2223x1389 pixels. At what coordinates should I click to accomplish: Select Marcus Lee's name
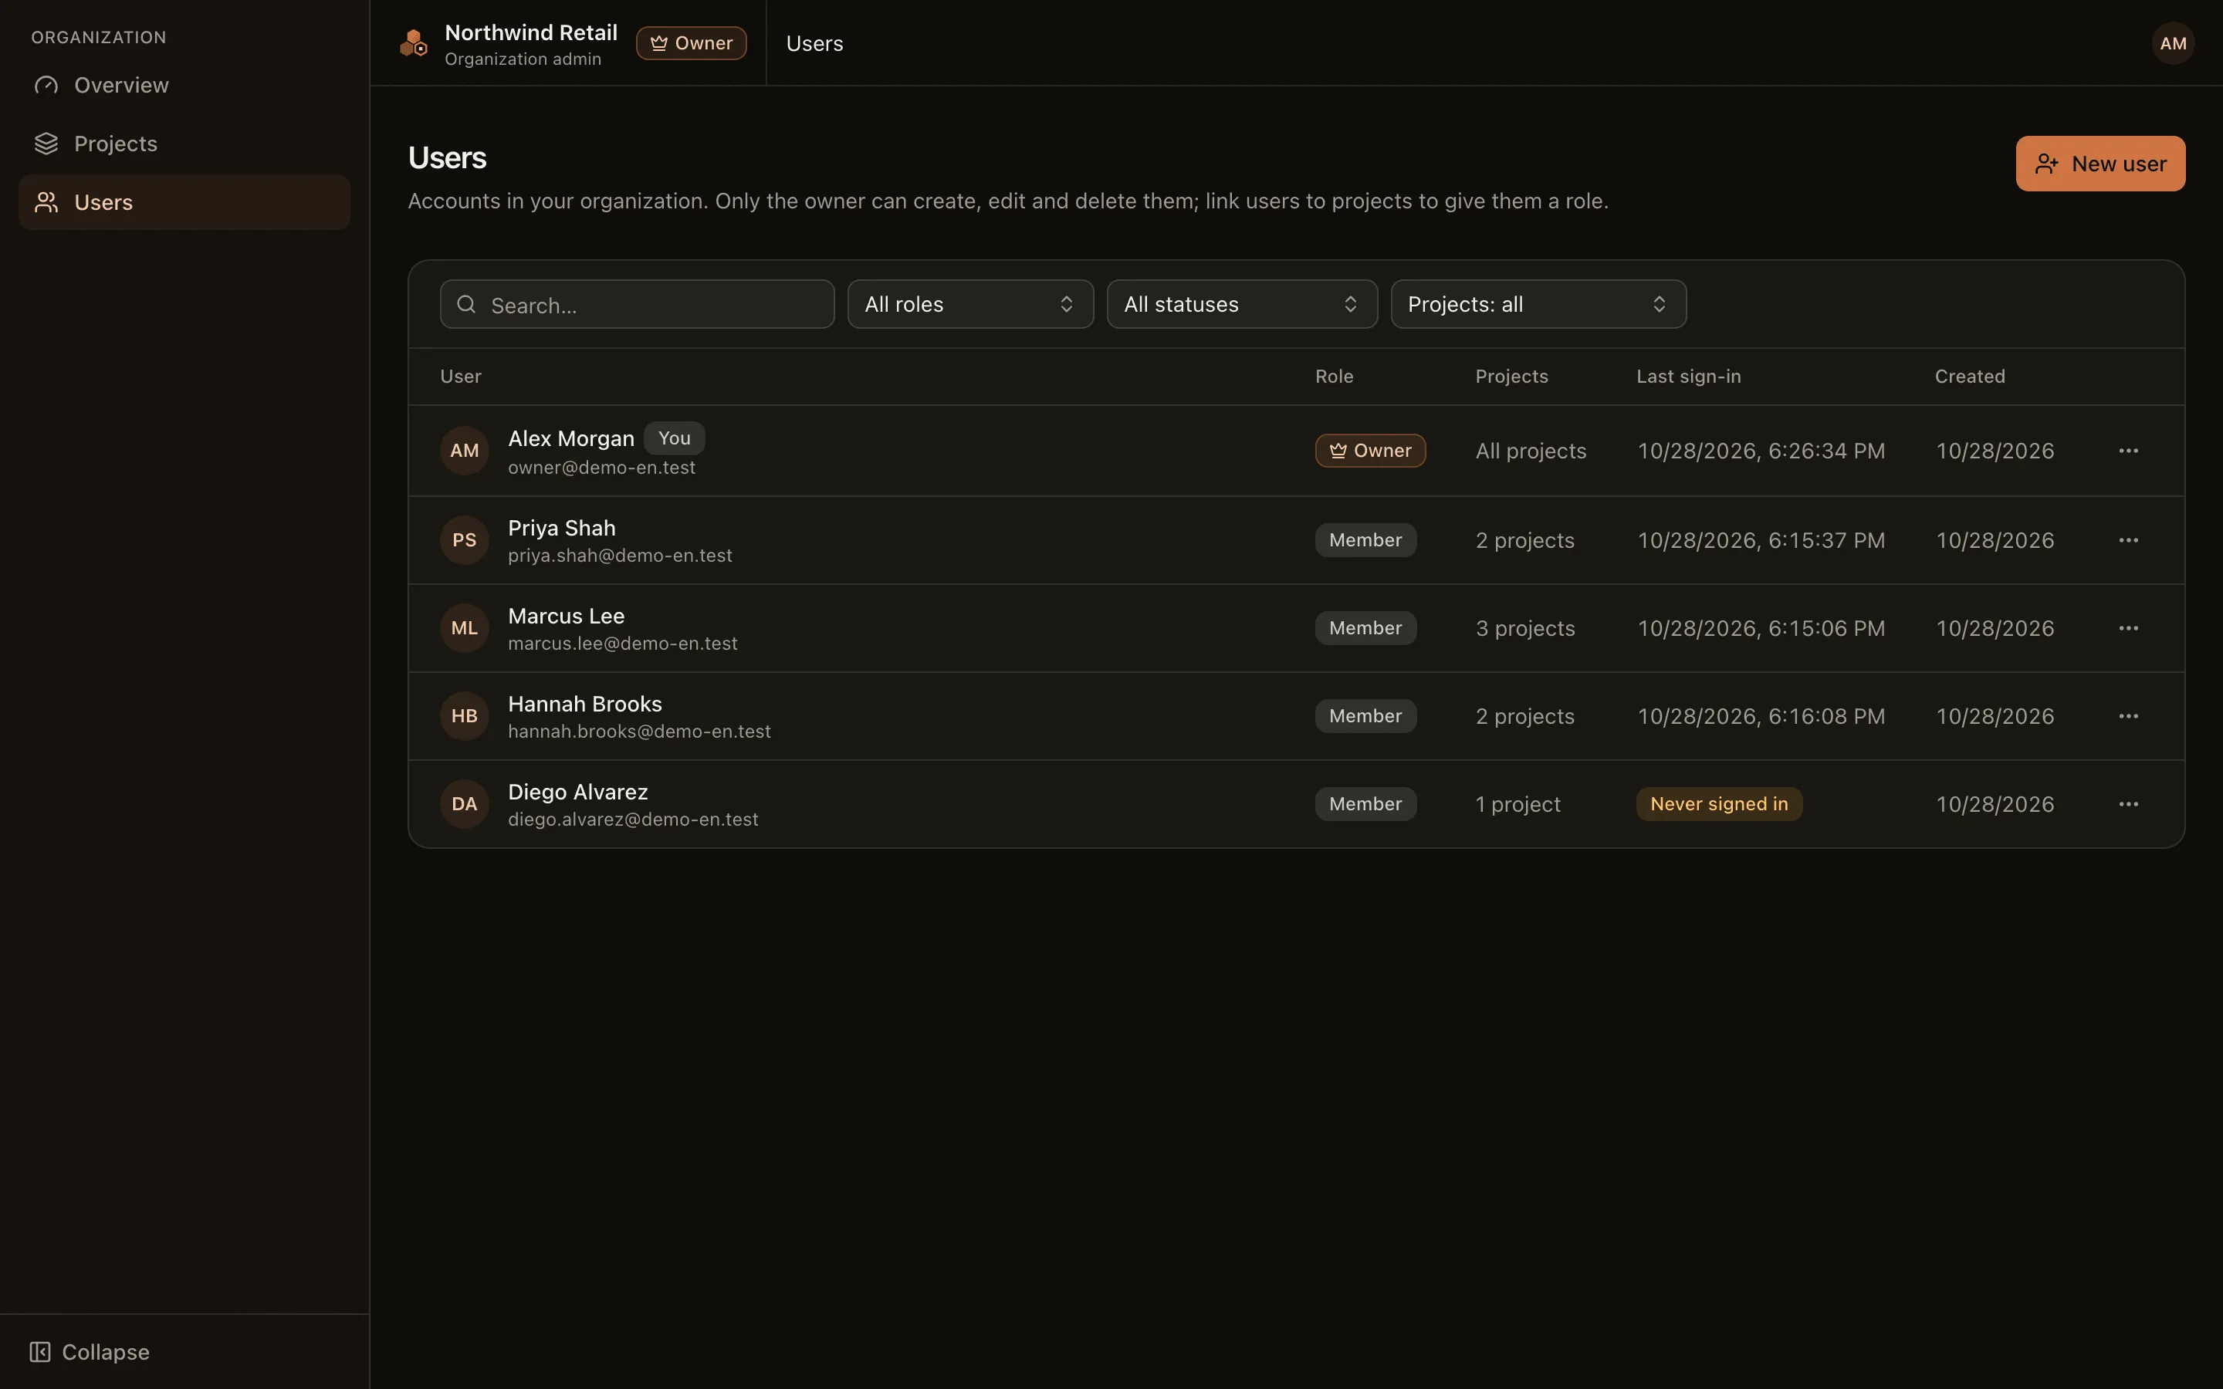click(566, 617)
